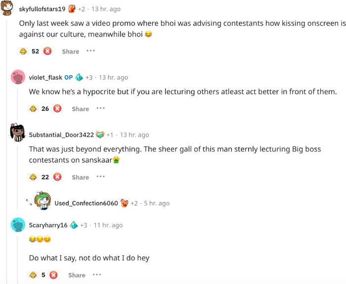
Task: Open Substantial_Door3422's profile link
Action: 61,135
